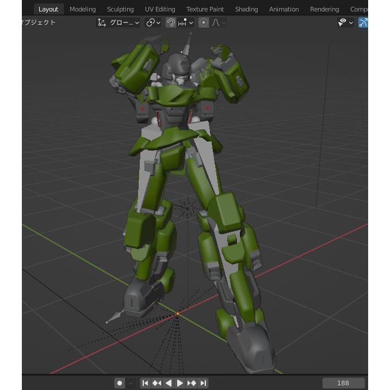Toggle the blue viewport gizmo button
Viewport: 390px width, 390px height.
click(363, 22)
